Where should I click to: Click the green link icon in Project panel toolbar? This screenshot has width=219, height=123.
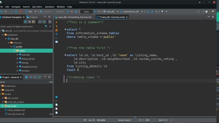coord(40,77)
